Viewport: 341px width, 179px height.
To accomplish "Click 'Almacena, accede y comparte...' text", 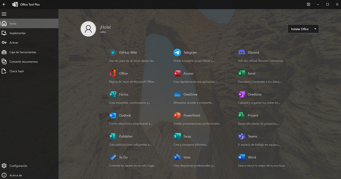I will pos(193,103).
